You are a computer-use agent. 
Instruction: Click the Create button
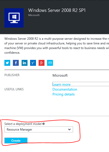[16, 140]
